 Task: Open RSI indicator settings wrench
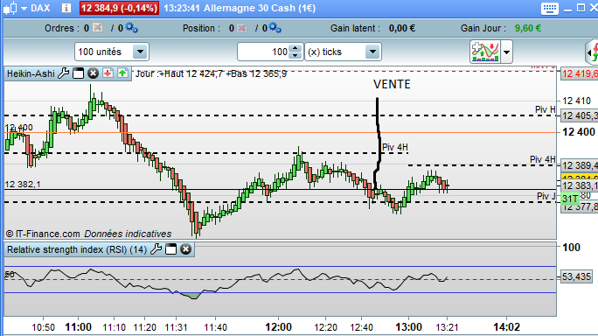click(156, 249)
